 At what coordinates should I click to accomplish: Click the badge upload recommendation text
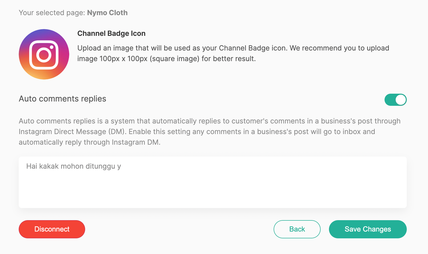(x=233, y=53)
